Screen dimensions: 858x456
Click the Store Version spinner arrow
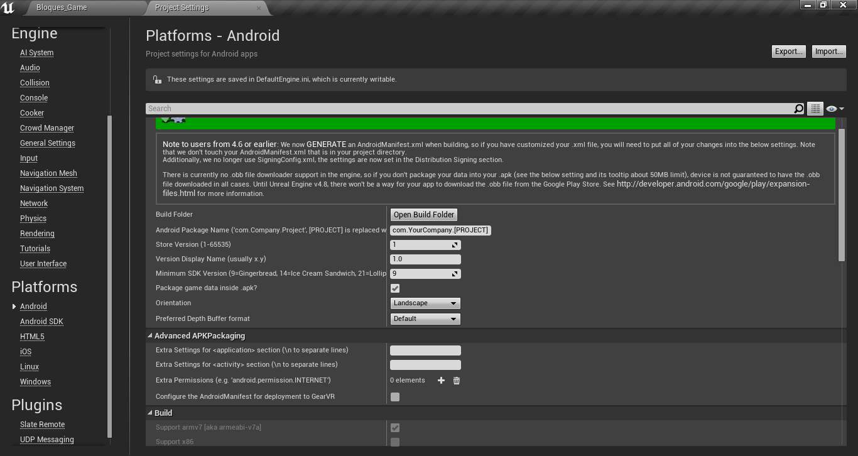coord(455,245)
